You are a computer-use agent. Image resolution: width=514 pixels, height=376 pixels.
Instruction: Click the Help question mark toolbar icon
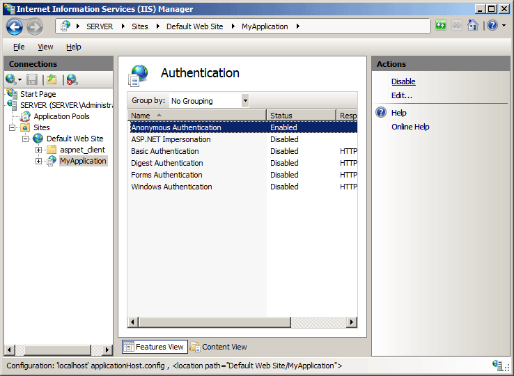tap(491, 26)
